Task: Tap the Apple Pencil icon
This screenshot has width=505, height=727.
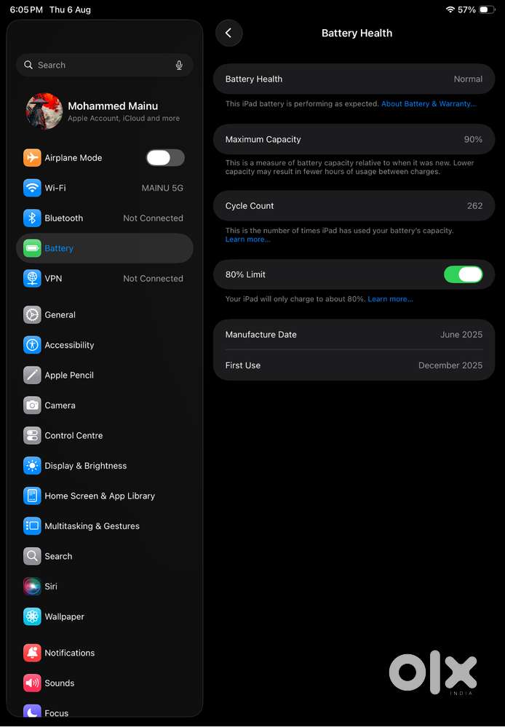Action: (32, 375)
